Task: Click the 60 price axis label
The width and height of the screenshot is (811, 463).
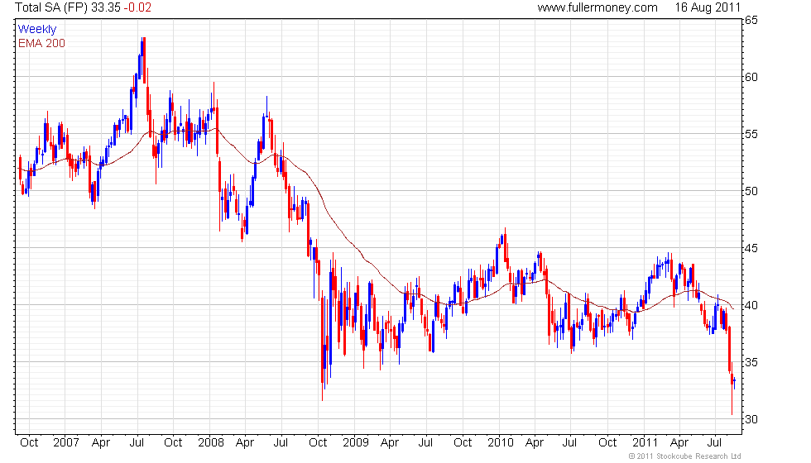Action: (751, 77)
